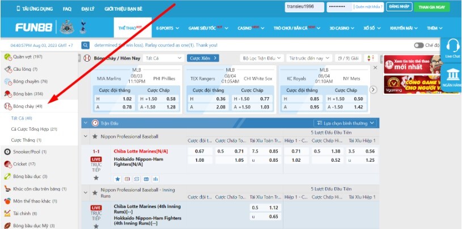
Task: Select Bóng chày baseball sport in sidebar
Action: (x=27, y=106)
